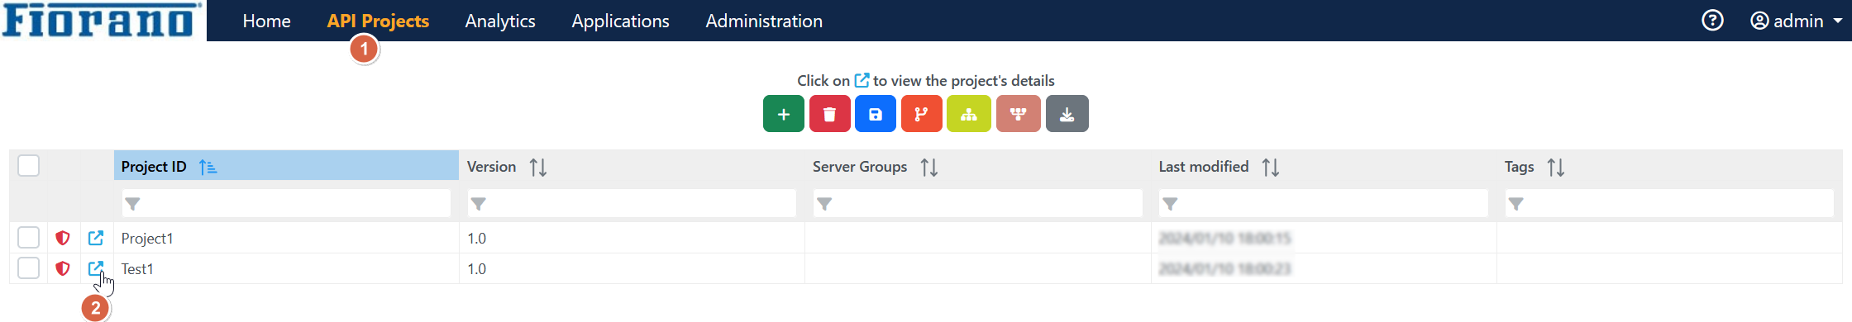
Task: Tick the Project1 row checkbox
Action: tap(28, 238)
